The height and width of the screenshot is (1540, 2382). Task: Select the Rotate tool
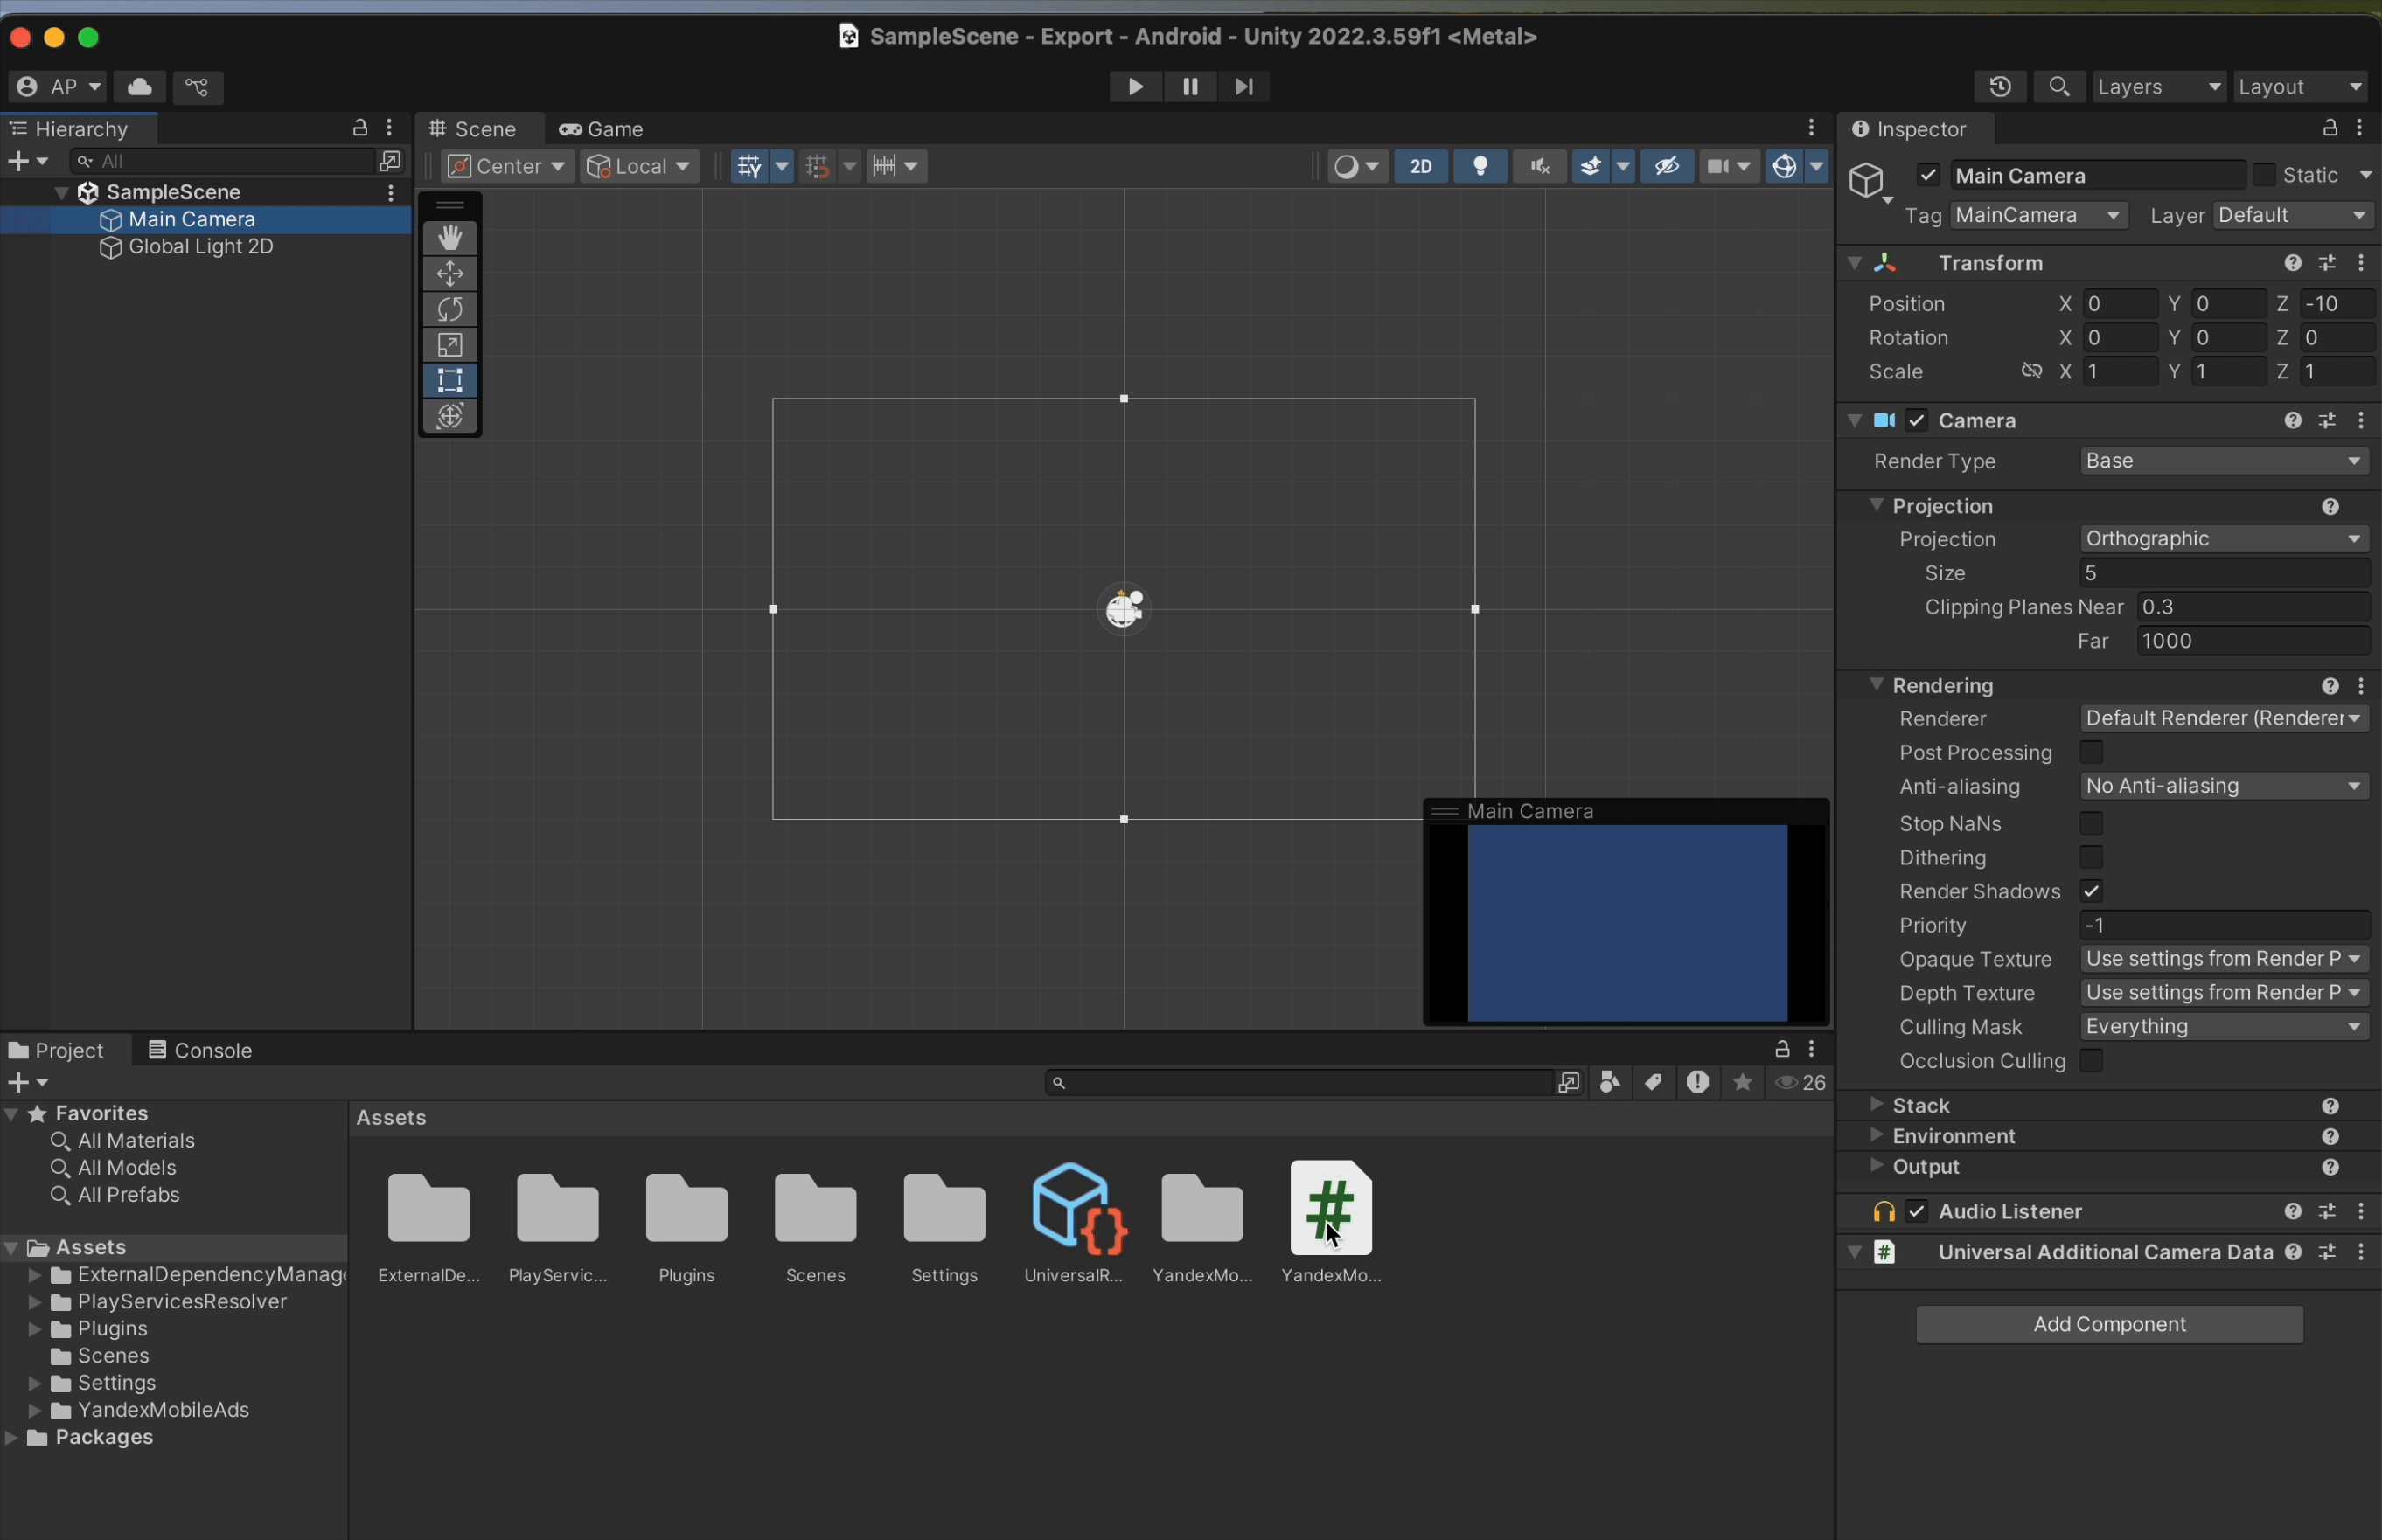point(450,309)
